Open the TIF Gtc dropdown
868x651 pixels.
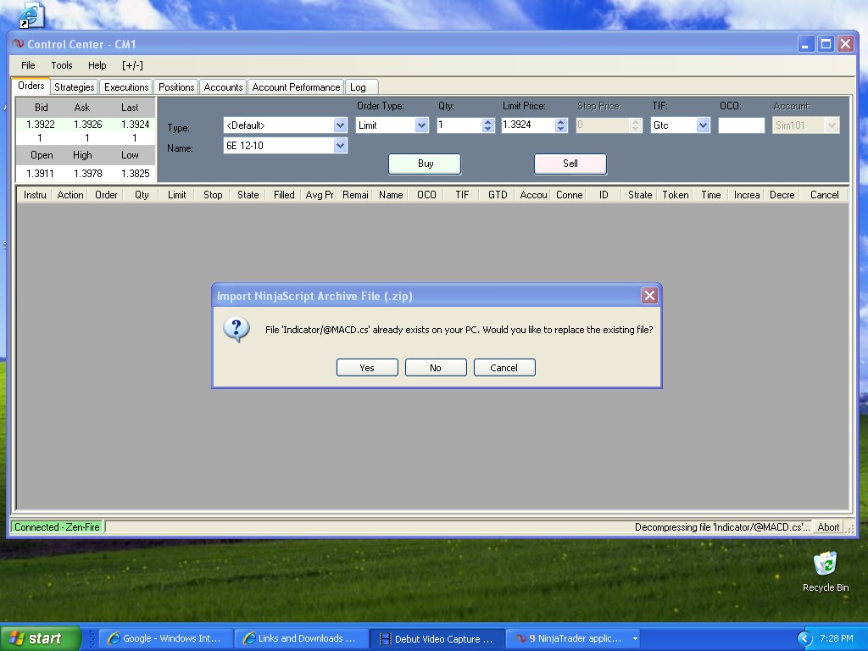(x=703, y=125)
